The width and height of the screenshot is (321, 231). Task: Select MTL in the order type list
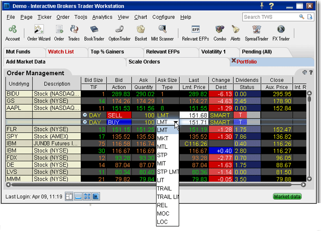click(168, 147)
